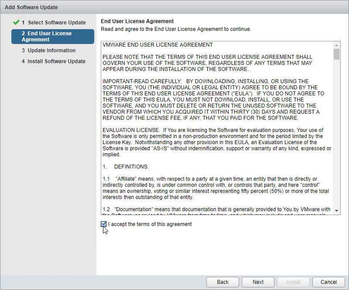This screenshot has width=349, height=290.
Task: Click the scrollbar down arrow in license text
Action: point(336,210)
